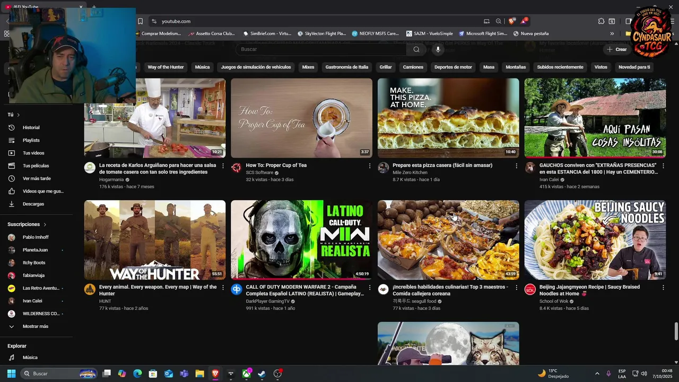Image resolution: width=679 pixels, height=382 pixels.
Task: Click the Crear button
Action: click(x=617, y=49)
